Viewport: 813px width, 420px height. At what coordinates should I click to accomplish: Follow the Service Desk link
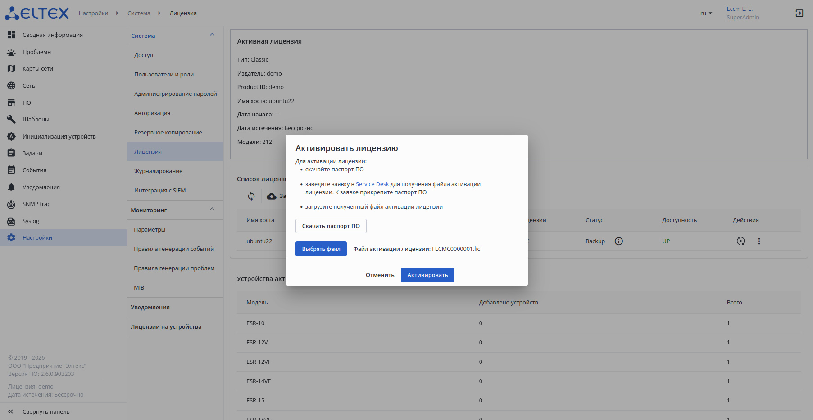point(372,184)
